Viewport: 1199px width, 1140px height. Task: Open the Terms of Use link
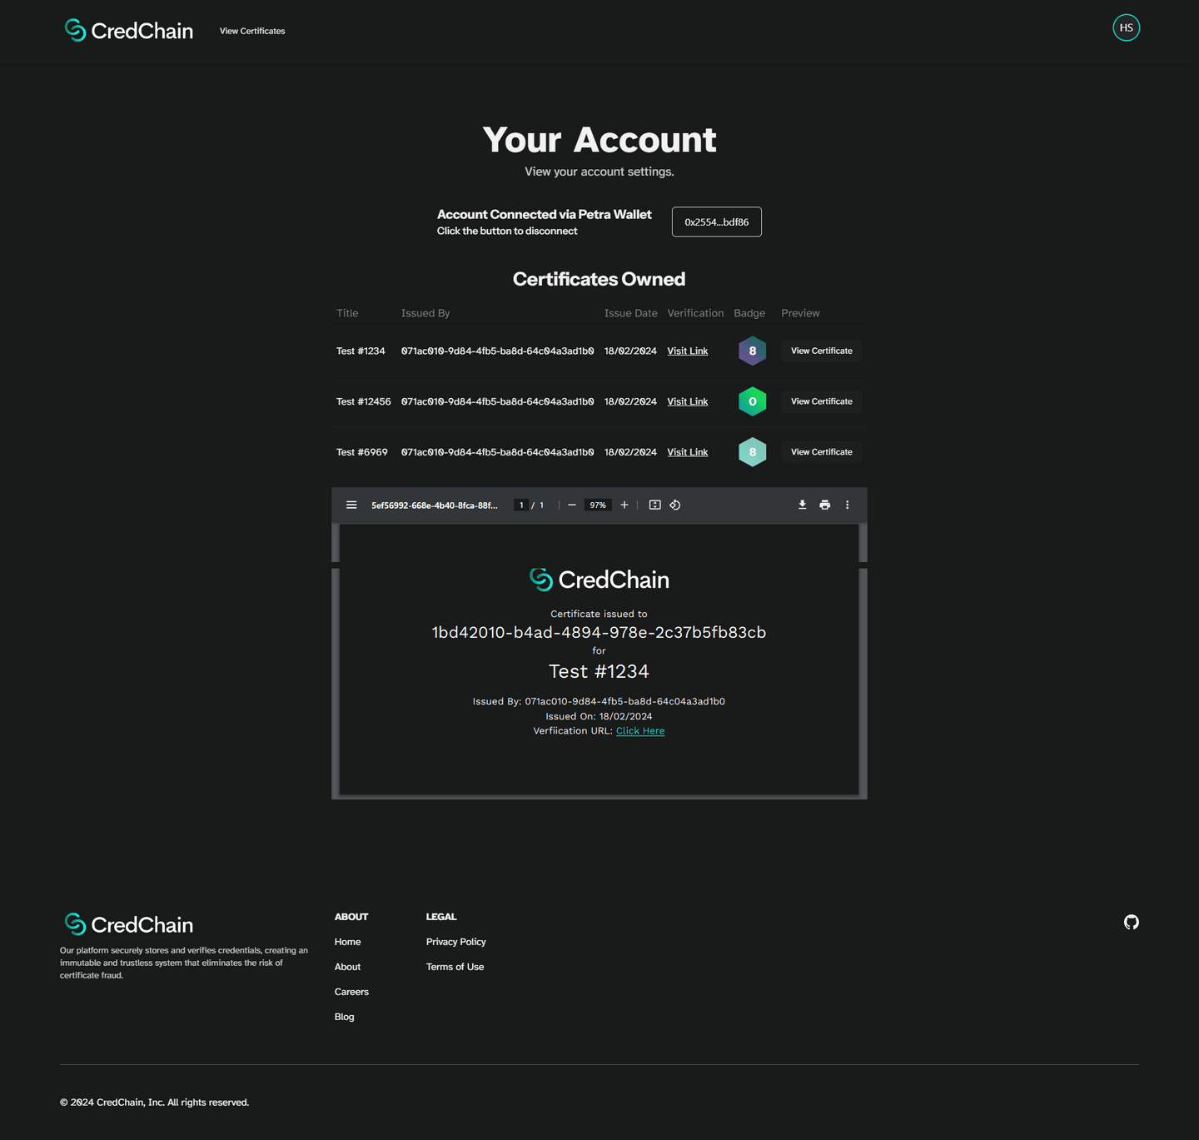point(455,967)
